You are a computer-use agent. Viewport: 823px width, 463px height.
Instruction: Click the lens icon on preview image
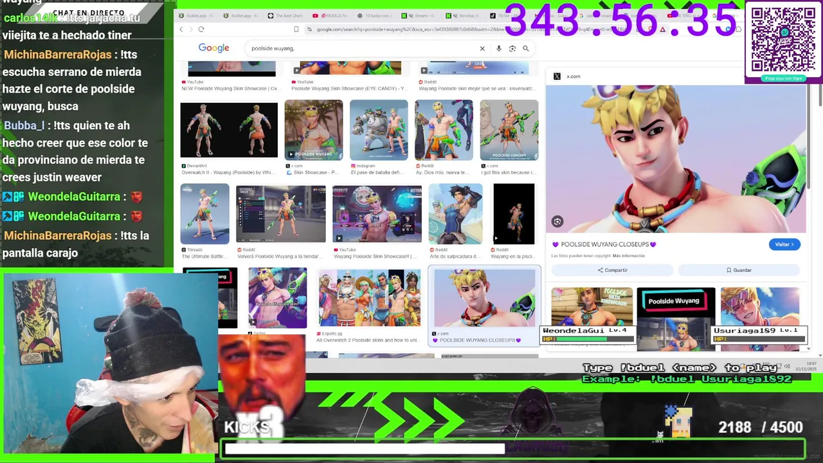coord(557,222)
